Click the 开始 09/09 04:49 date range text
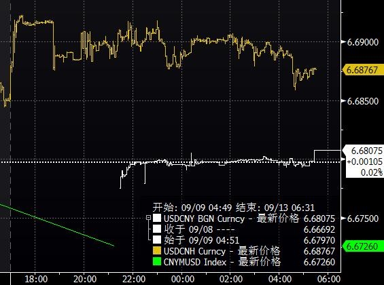Screen dimensions: 384x285 point(192,208)
